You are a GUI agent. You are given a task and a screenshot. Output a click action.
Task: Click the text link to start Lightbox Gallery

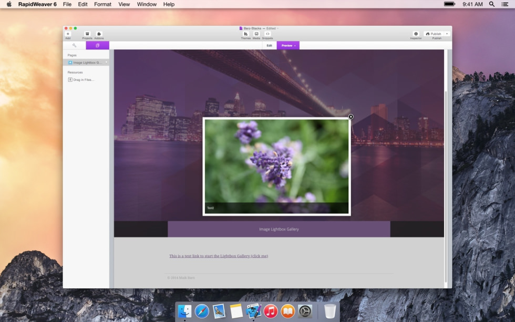pyautogui.click(x=219, y=256)
